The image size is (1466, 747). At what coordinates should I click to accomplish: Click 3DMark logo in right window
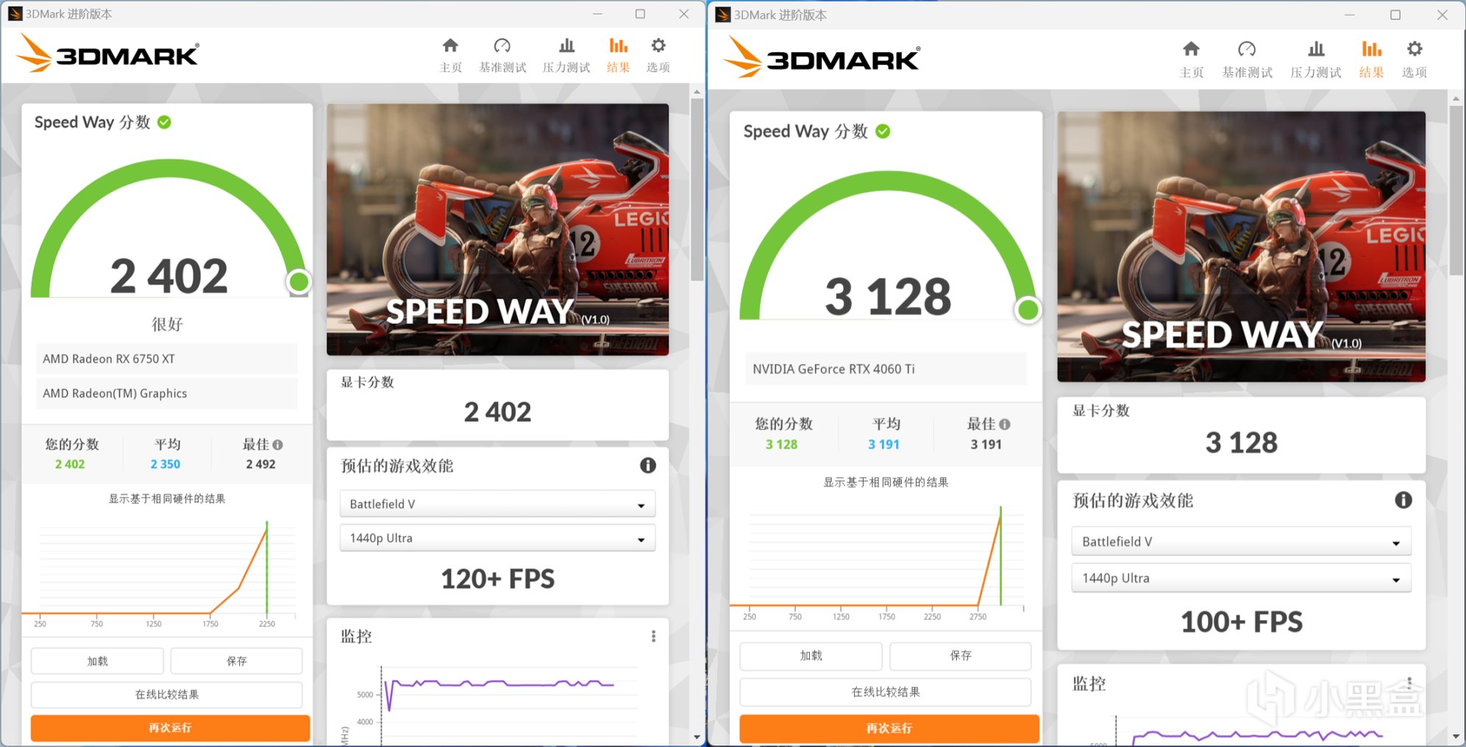822,57
